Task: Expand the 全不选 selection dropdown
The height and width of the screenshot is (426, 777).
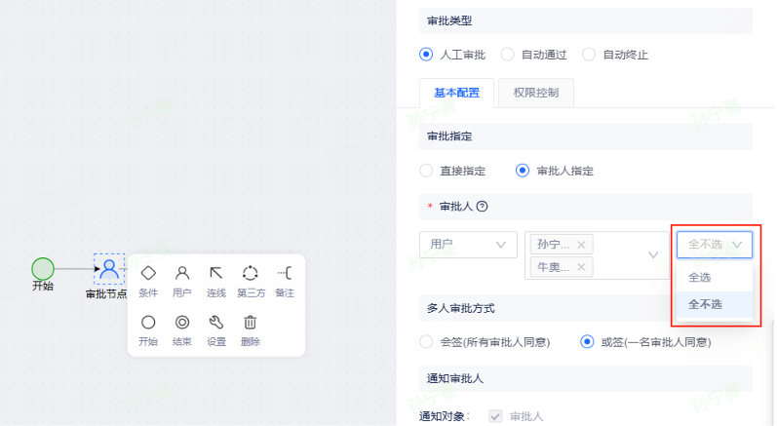Action: point(715,245)
